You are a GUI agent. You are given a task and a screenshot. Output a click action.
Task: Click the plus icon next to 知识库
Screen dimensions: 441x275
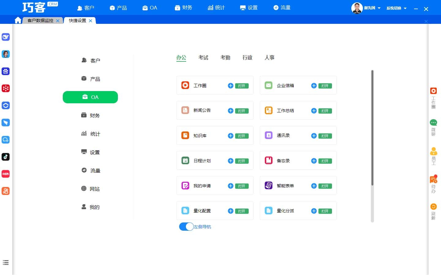tap(231, 136)
